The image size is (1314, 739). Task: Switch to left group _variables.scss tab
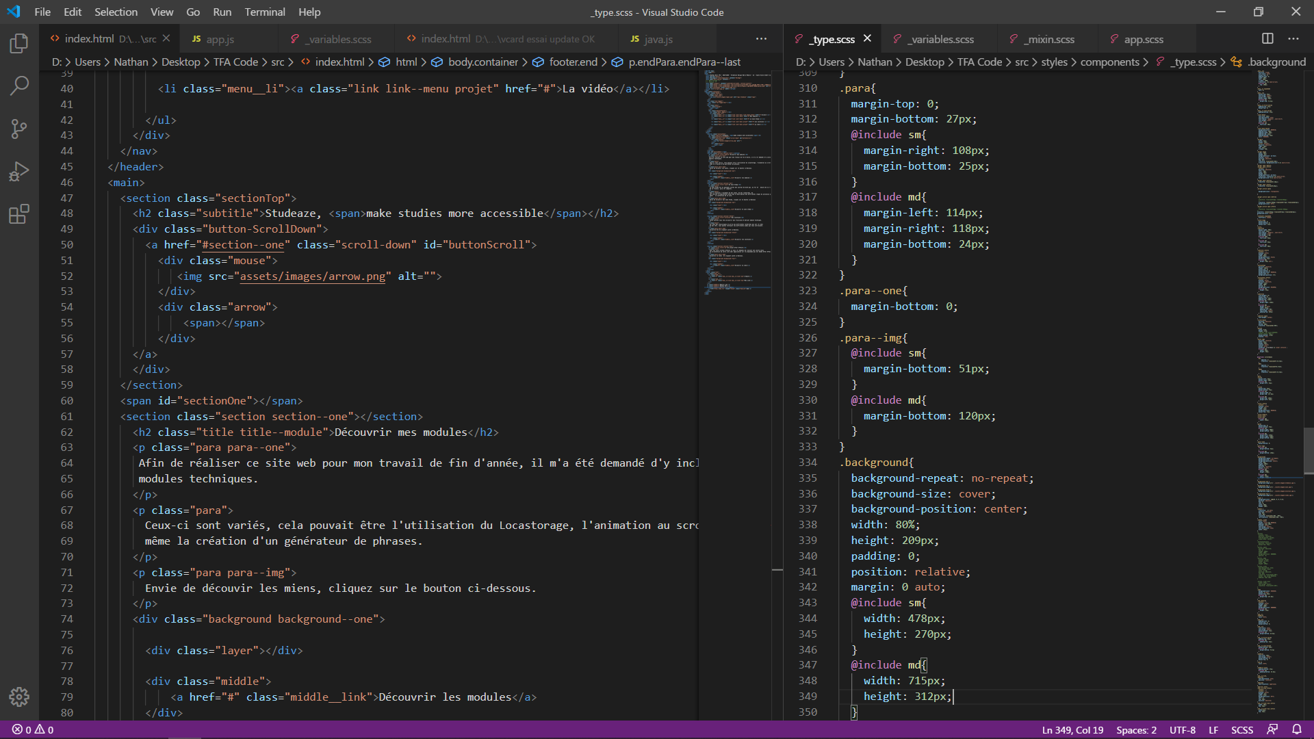tap(338, 39)
